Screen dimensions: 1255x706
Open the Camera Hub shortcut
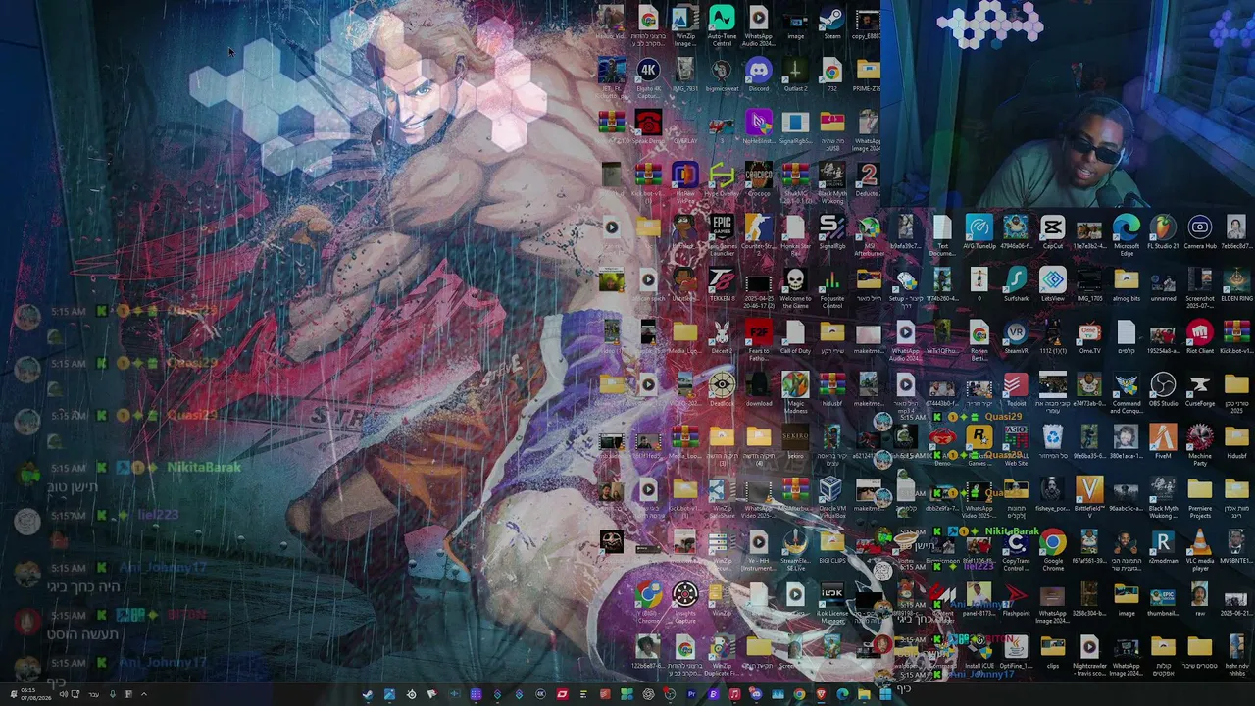pos(1199,233)
